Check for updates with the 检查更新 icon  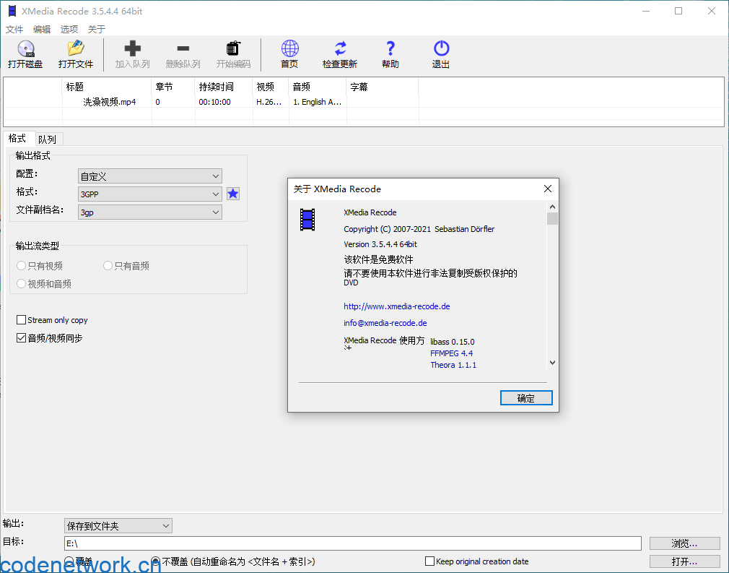pos(339,54)
